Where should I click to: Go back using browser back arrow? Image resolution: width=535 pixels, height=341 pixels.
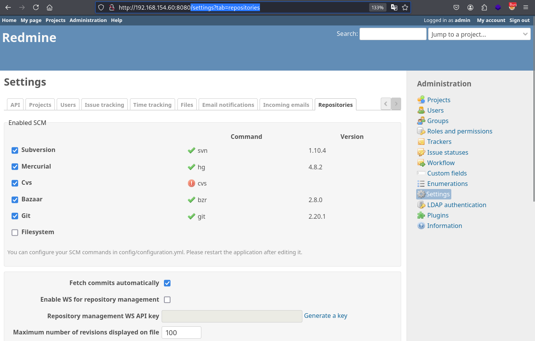pyautogui.click(x=8, y=7)
